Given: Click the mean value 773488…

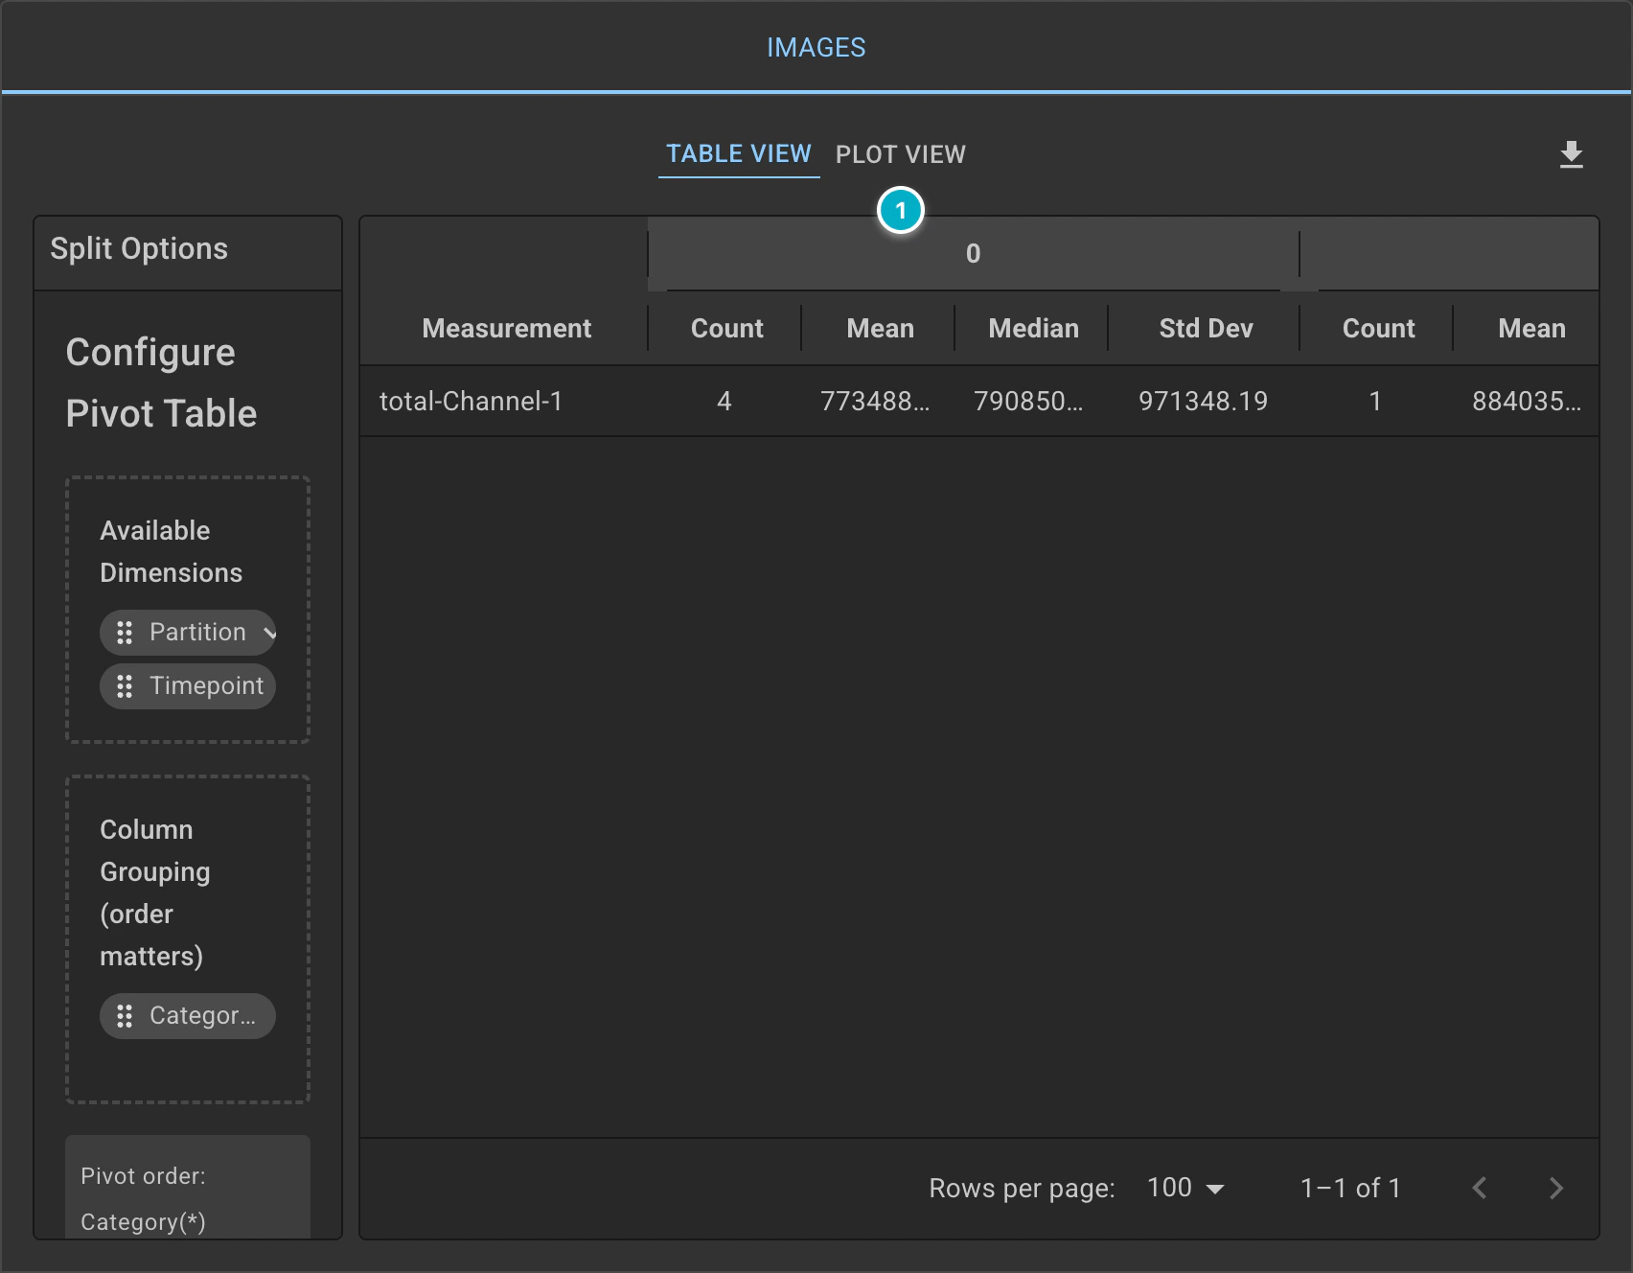Looking at the screenshot, I should (876, 402).
